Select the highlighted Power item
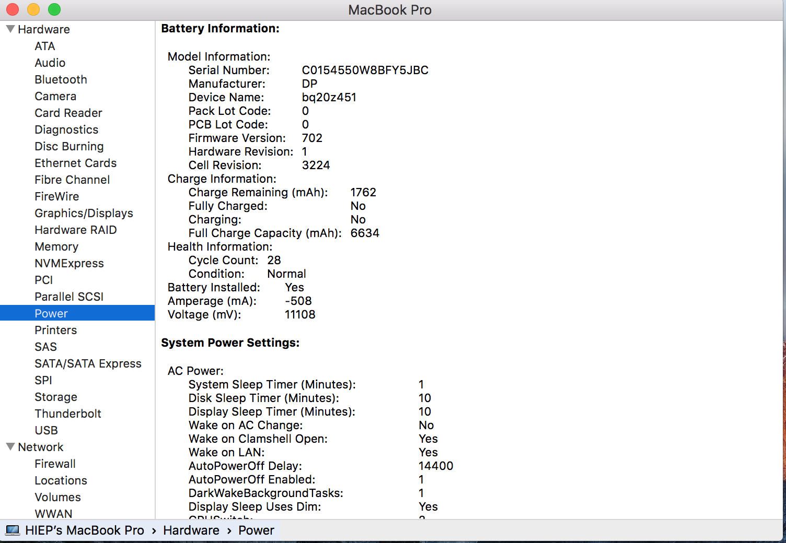The width and height of the screenshot is (786, 543). (51, 313)
